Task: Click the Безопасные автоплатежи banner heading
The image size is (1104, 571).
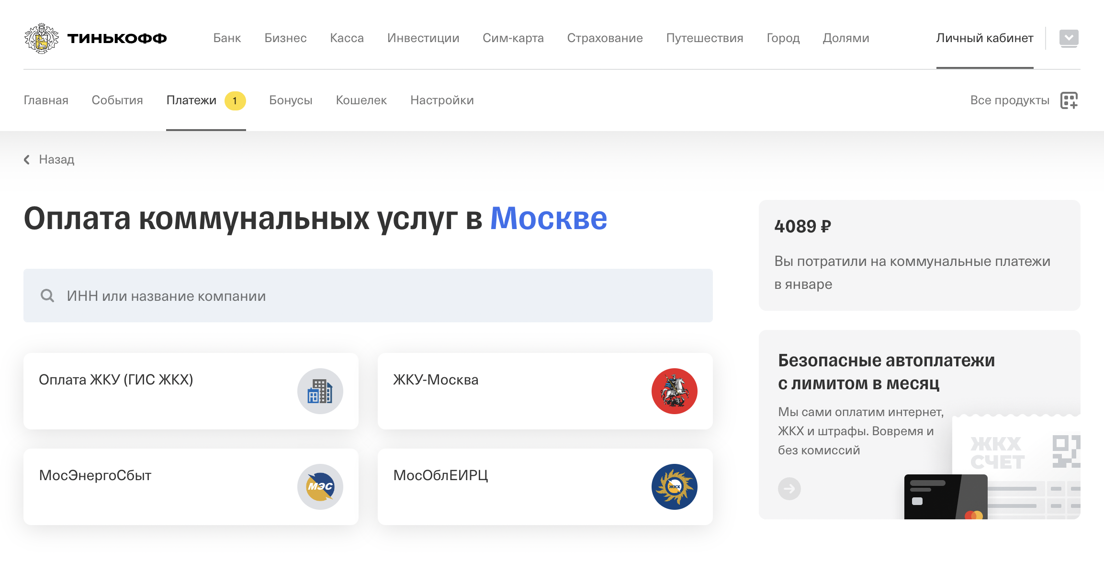Action: tap(886, 372)
